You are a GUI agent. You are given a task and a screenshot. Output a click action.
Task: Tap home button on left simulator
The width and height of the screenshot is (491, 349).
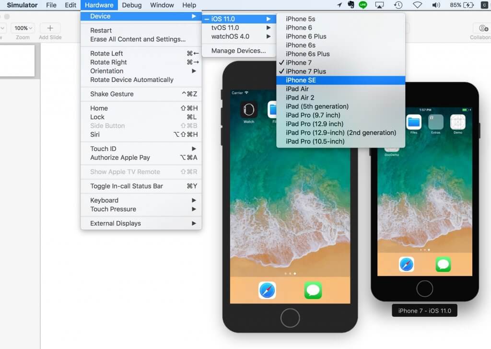tap(290, 318)
